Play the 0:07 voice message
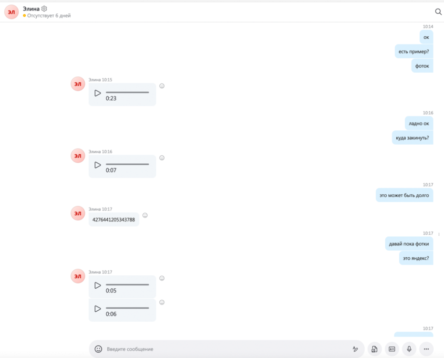Screen dimensions: 444x358 pos(98,165)
